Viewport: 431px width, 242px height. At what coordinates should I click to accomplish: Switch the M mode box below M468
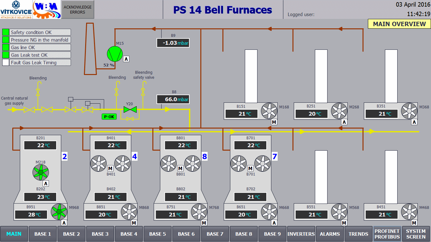click(414, 223)
